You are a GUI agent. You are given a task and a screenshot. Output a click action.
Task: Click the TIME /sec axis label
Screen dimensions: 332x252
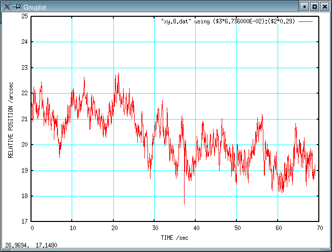(174, 238)
